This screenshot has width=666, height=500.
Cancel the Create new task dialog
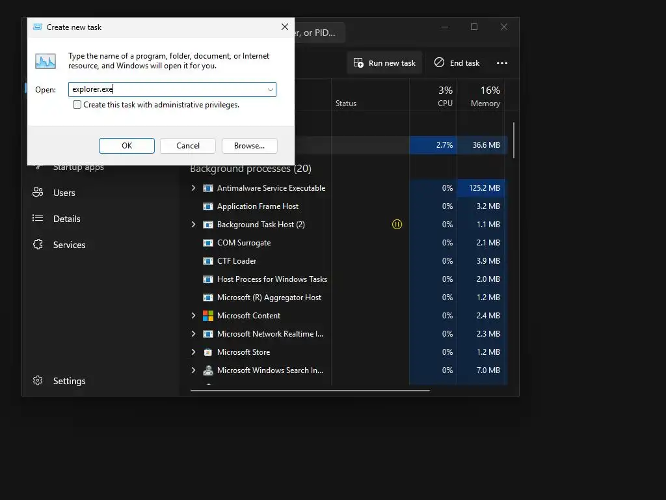pos(188,146)
